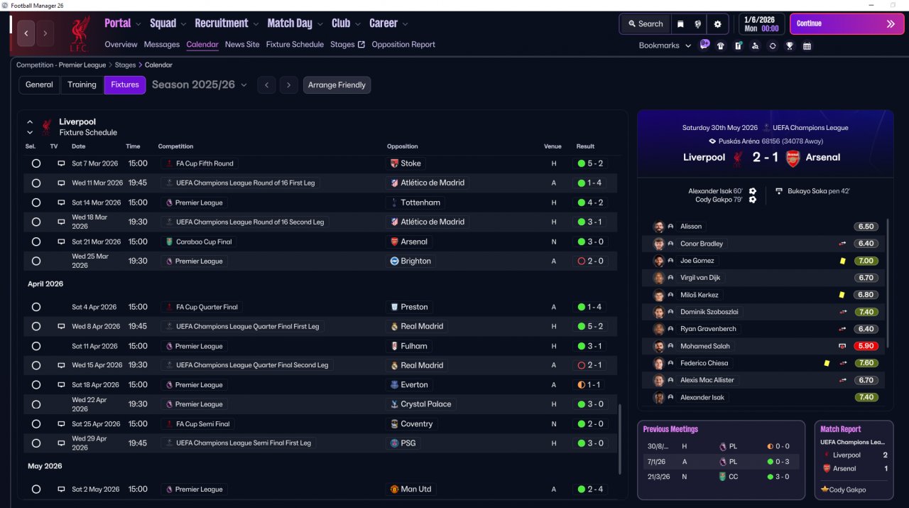The width and height of the screenshot is (909, 508).
Task: Select the Carabao Cup Final Arsenal radio
Action: pyautogui.click(x=36, y=242)
